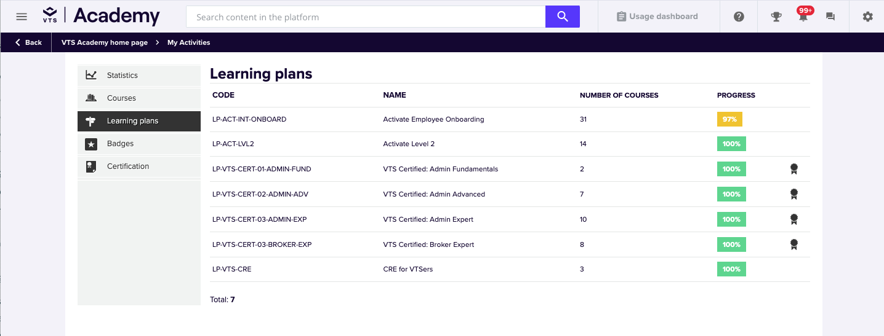Click the Admin Advanced certificate ribbon icon

[794, 194]
